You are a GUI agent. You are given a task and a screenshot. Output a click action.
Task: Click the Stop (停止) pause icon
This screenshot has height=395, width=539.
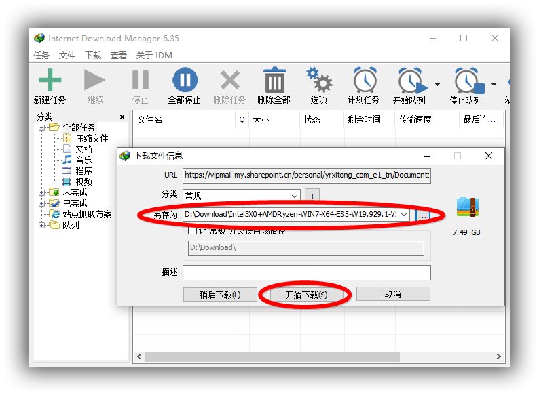coord(141,80)
